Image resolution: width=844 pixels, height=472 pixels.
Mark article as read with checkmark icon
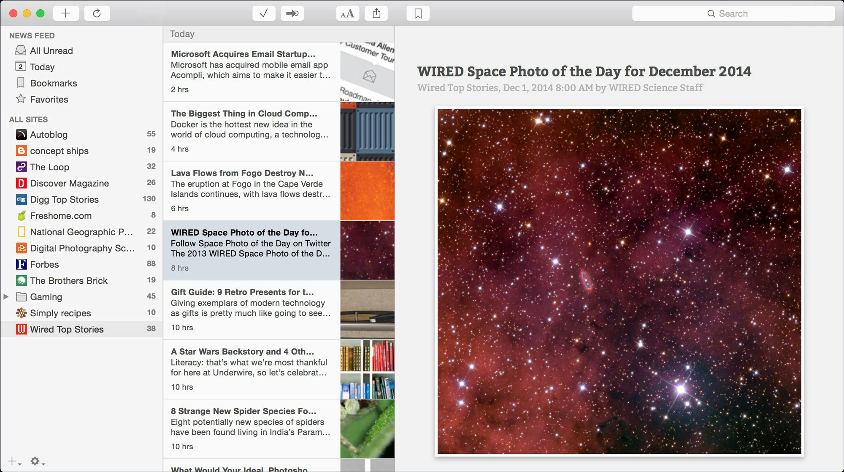(x=263, y=13)
